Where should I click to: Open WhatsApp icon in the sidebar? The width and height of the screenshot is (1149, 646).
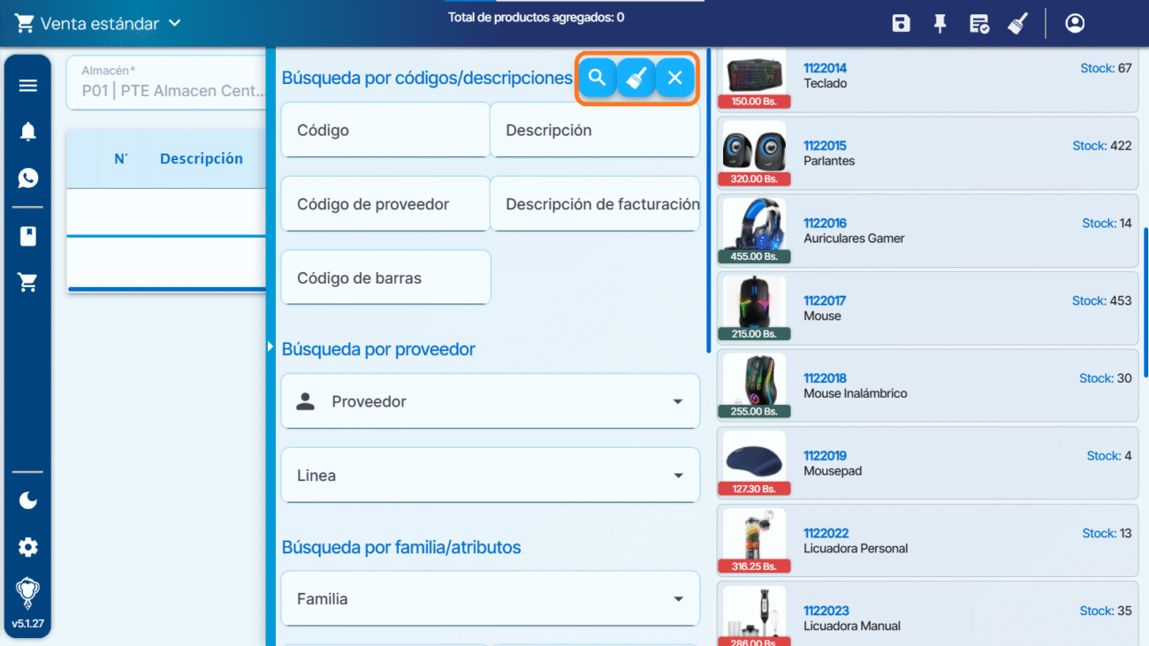pos(28,179)
